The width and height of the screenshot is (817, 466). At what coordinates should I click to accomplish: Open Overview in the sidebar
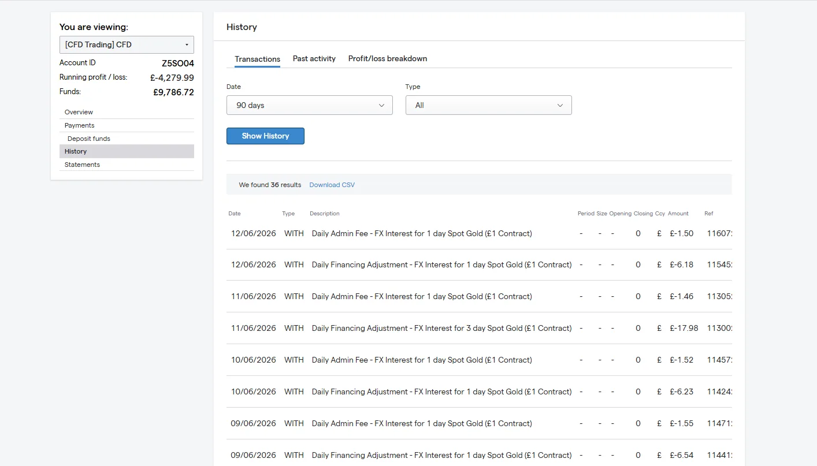click(x=127, y=112)
